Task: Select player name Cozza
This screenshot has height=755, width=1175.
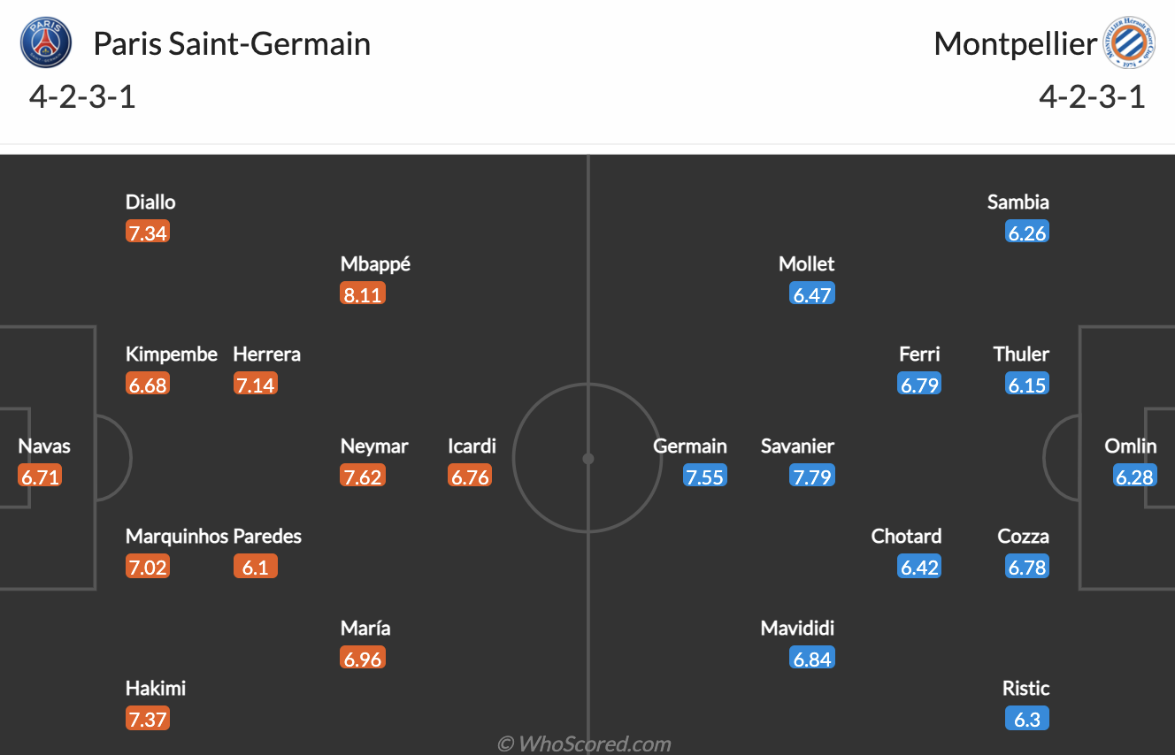Action: 1023,537
